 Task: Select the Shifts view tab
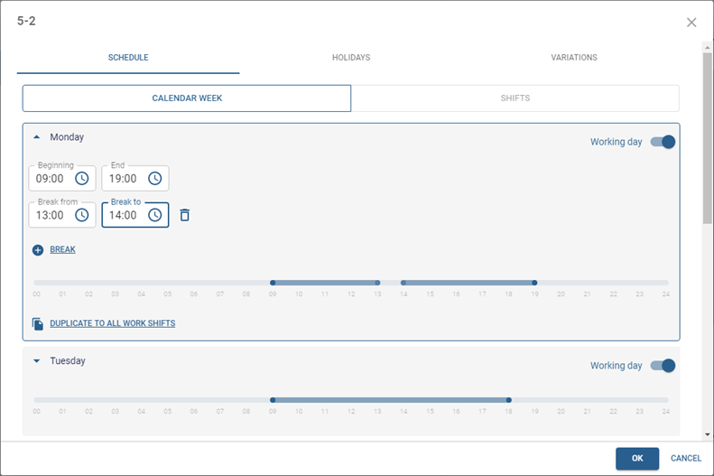click(515, 98)
